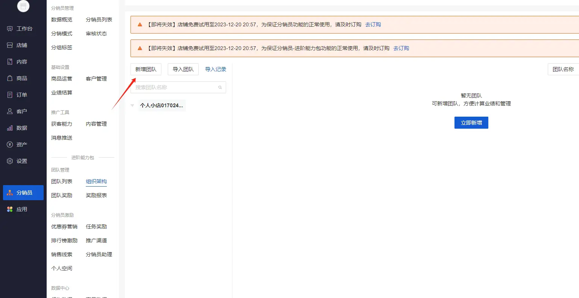Open the 店铺 shop icon in sidebar
Image resolution: width=579 pixels, height=298 pixels.
click(10, 45)
